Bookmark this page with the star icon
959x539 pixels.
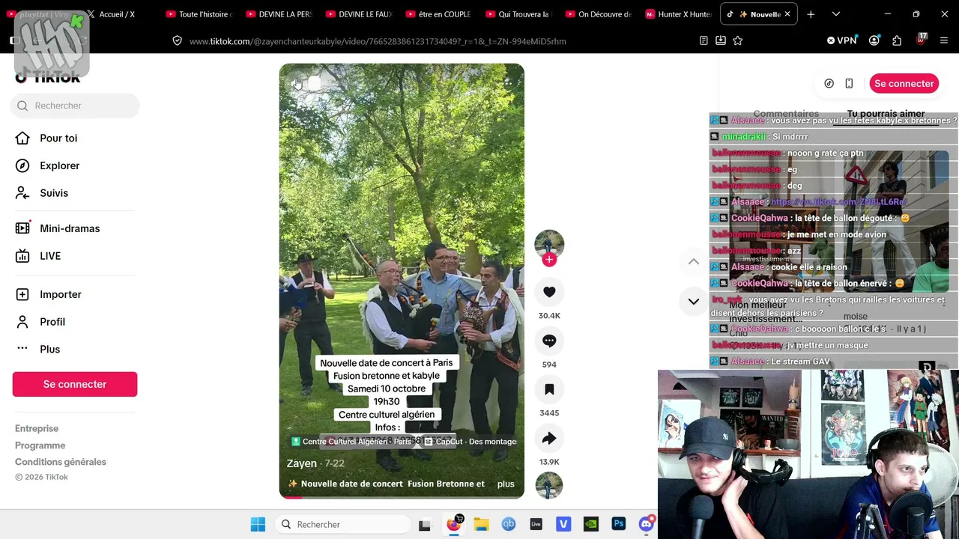click(738, 40)
